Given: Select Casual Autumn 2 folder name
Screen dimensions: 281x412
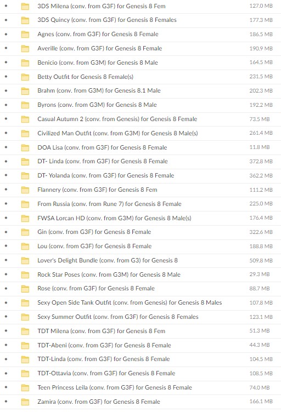Looking at the screenshot, I should [x=117, y=119].
